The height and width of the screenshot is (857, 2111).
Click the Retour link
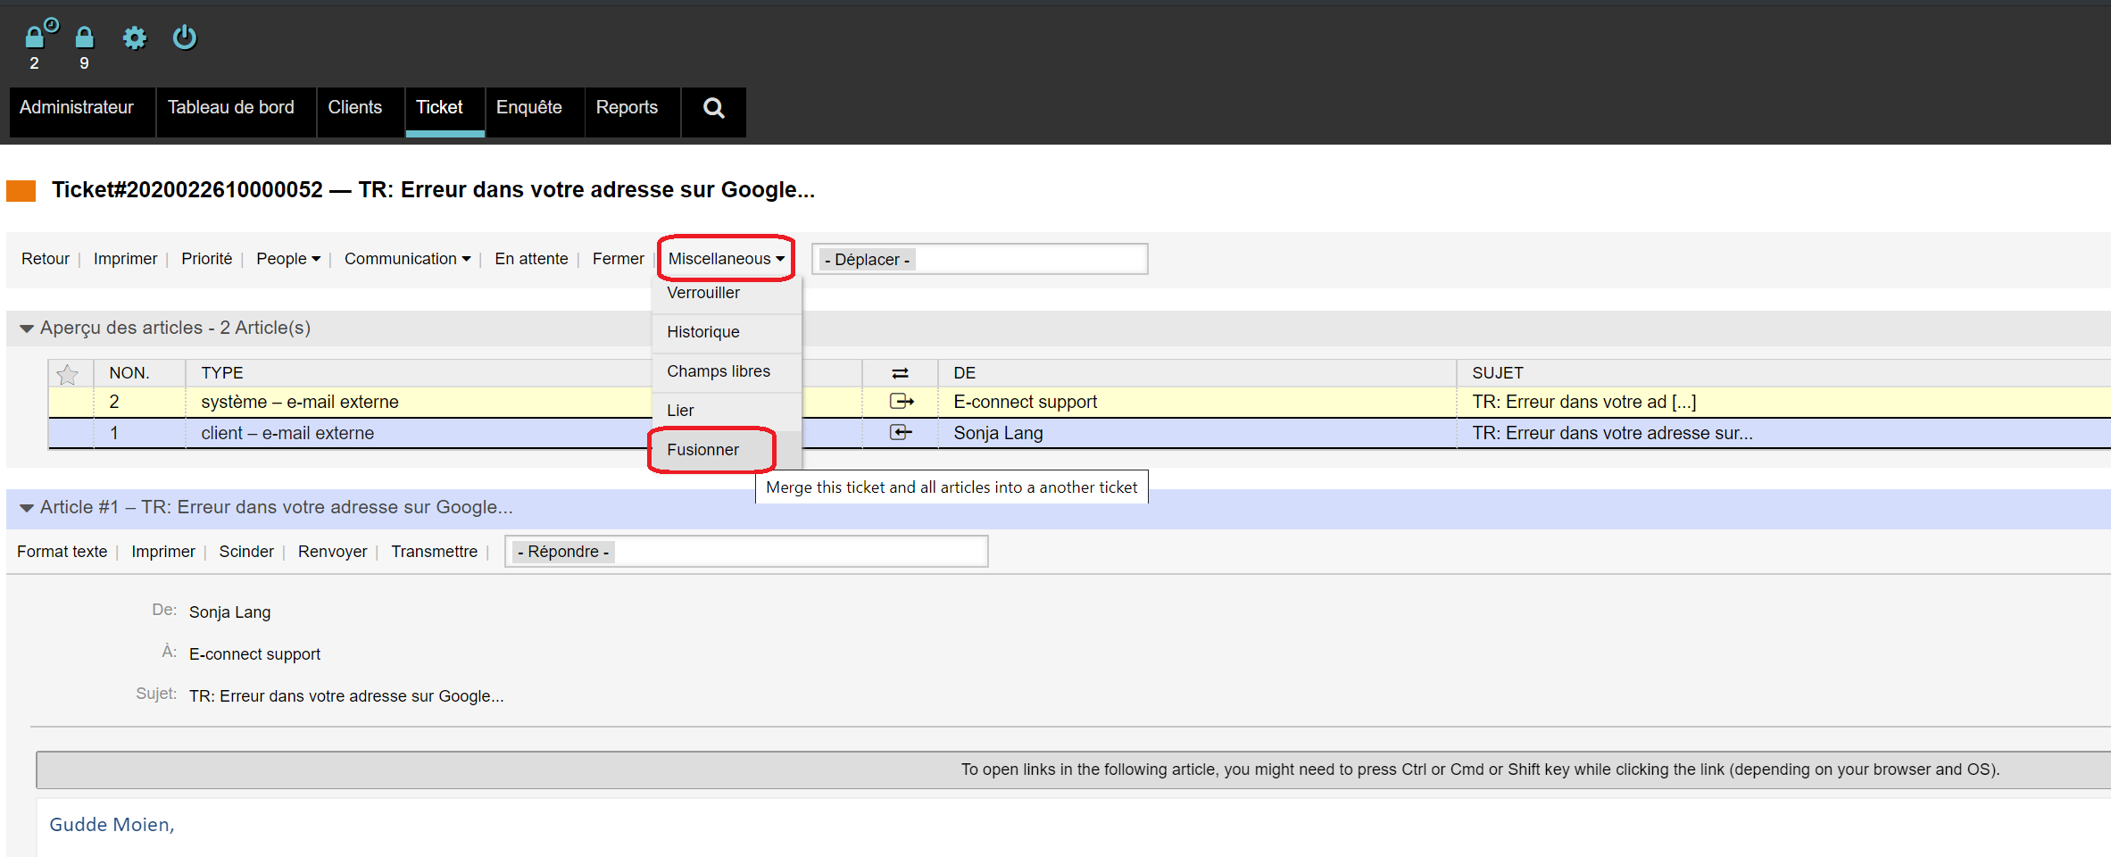46,259
